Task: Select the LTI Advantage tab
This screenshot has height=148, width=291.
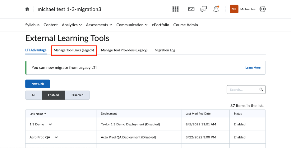Action: (36, 50)
